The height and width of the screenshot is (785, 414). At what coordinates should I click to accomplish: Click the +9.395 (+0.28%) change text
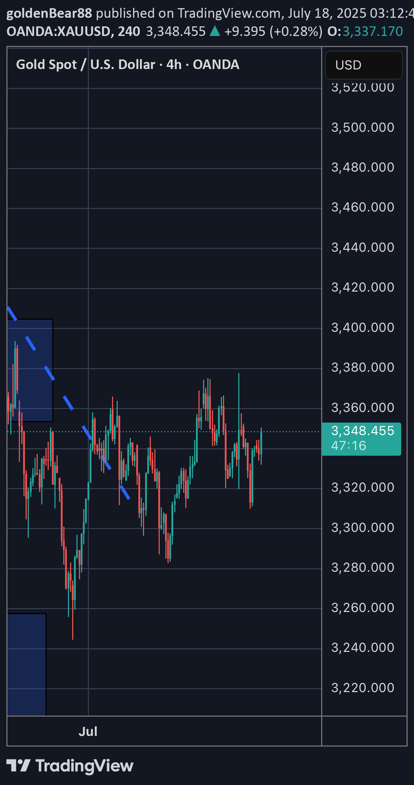274,31
